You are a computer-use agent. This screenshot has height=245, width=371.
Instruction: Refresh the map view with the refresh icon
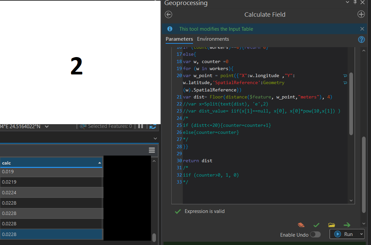[x=153, y=126]
